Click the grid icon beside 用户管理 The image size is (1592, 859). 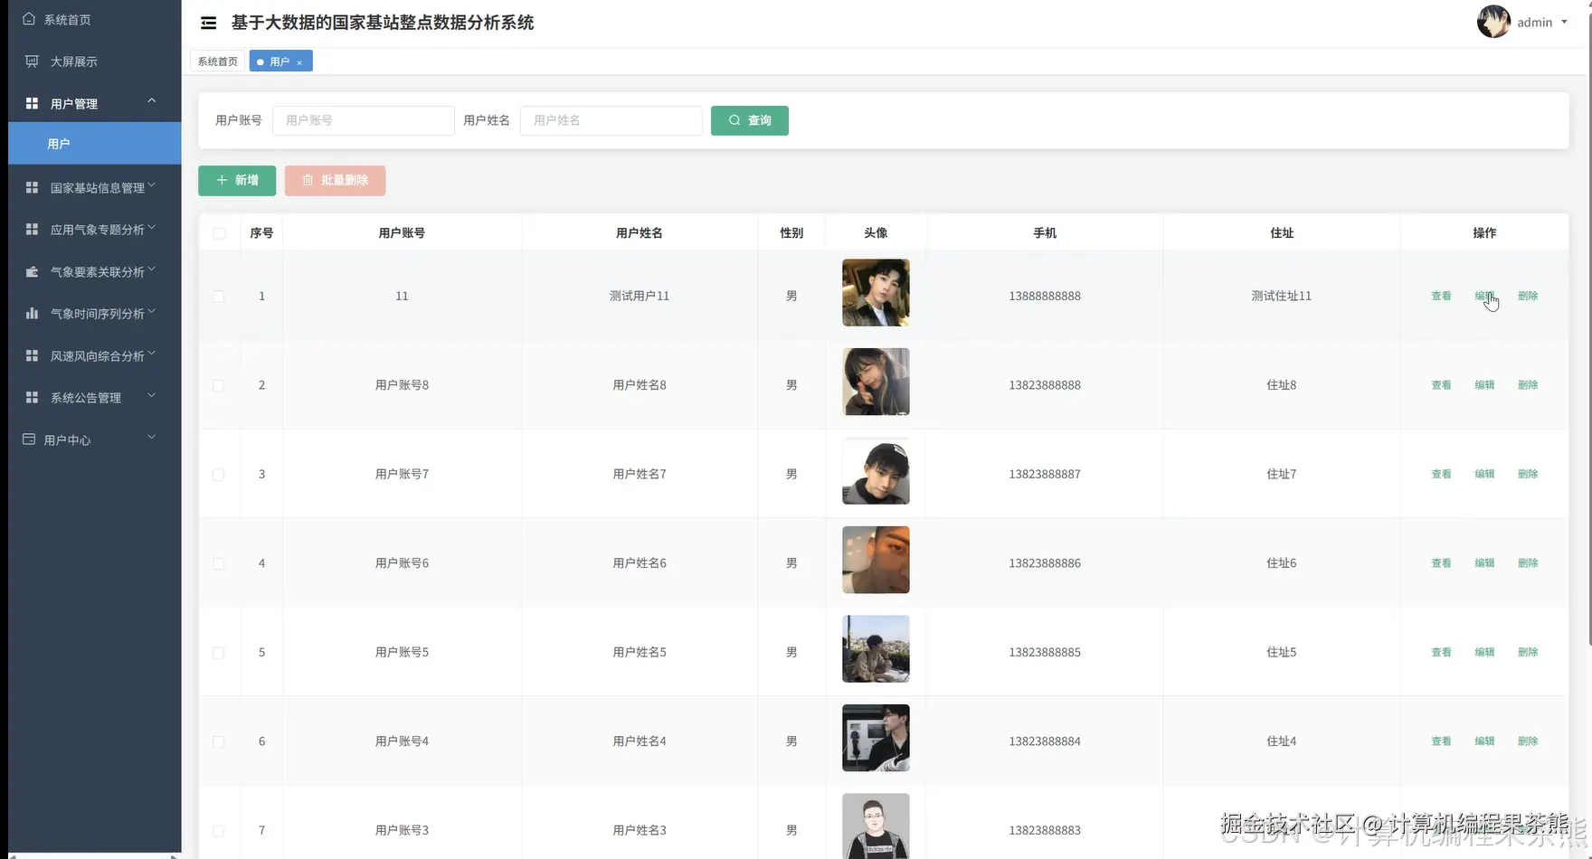pos(32,103)
